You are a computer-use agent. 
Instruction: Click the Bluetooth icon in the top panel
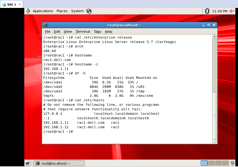pos(207,11)
